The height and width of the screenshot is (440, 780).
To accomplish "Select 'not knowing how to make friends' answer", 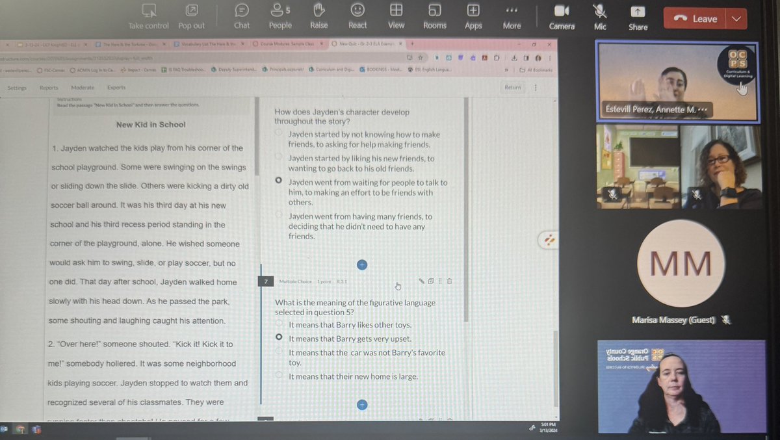I will (279, 134).
